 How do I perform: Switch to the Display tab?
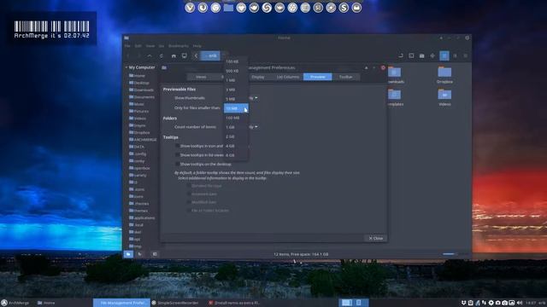coord(258,77)
